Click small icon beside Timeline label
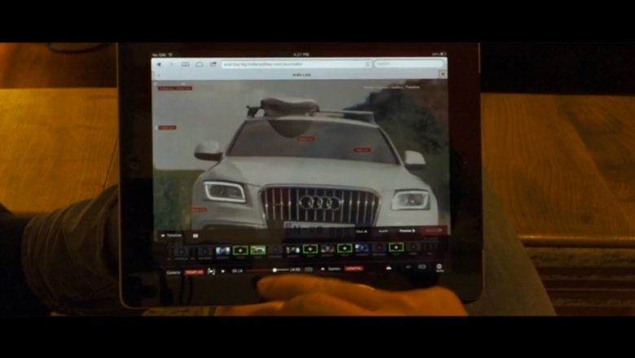635x358 pixels. [x=195, y=235]
